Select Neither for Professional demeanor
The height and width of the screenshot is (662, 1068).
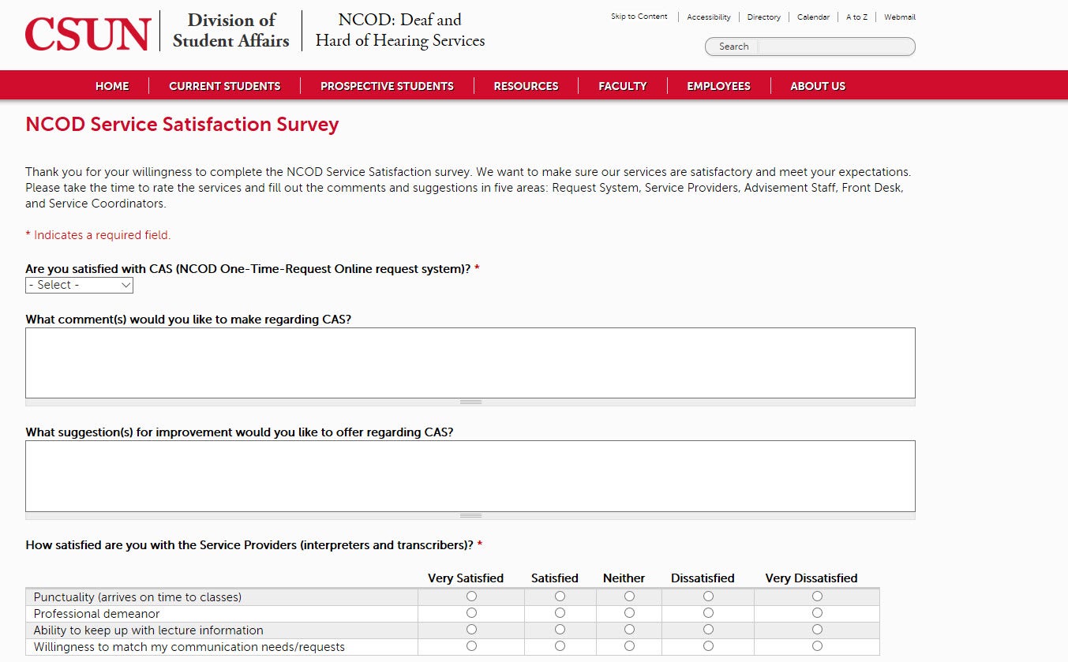coord(629,613)
